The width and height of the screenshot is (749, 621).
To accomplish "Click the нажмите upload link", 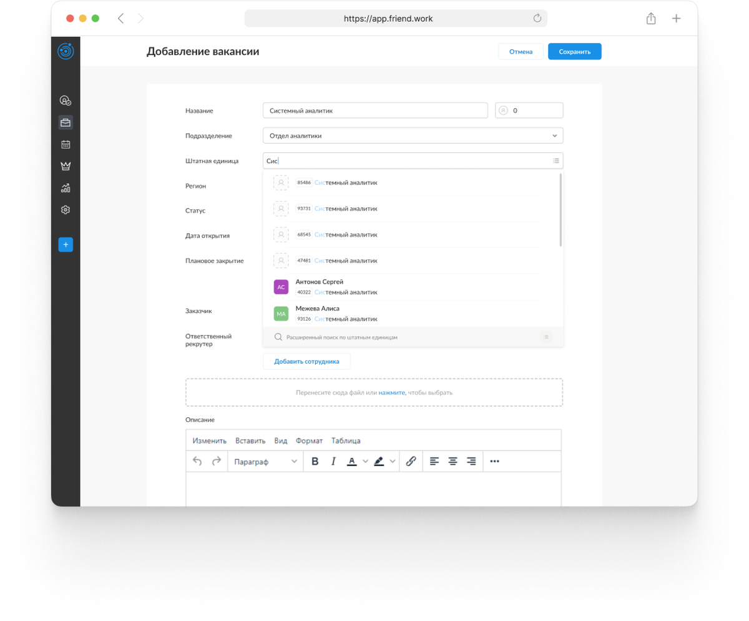I will click(x=392, y=393).
